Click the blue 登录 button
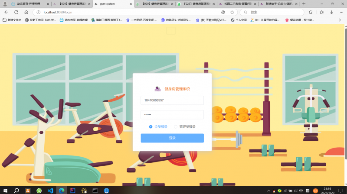 pos(172,138)
